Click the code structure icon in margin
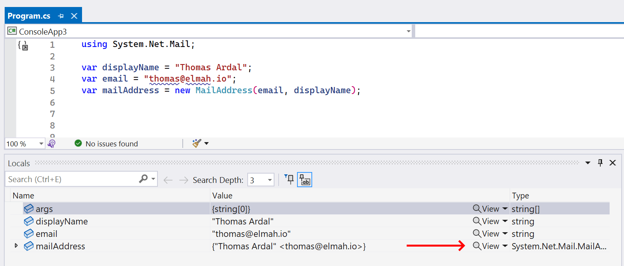The width and height of the screenshot is (624, 266). 23,45
